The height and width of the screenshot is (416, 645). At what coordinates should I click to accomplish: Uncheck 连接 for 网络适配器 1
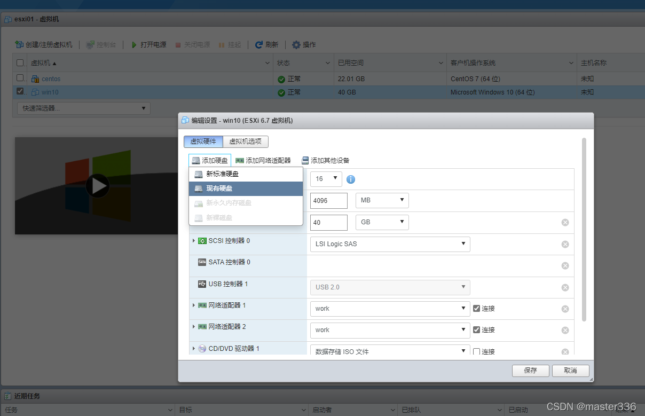pos(477,308)
